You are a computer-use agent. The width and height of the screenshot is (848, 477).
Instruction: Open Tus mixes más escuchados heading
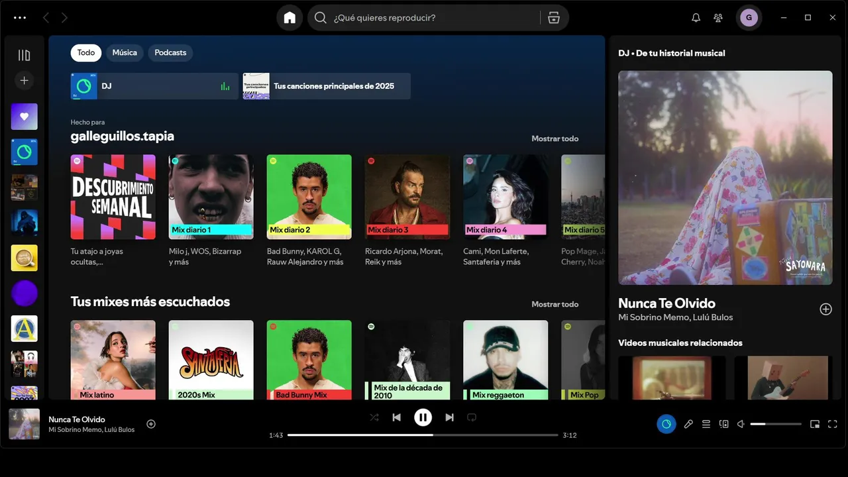click(x=150, y=301)
